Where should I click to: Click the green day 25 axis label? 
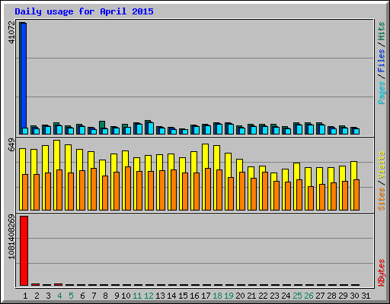(297, 296)
